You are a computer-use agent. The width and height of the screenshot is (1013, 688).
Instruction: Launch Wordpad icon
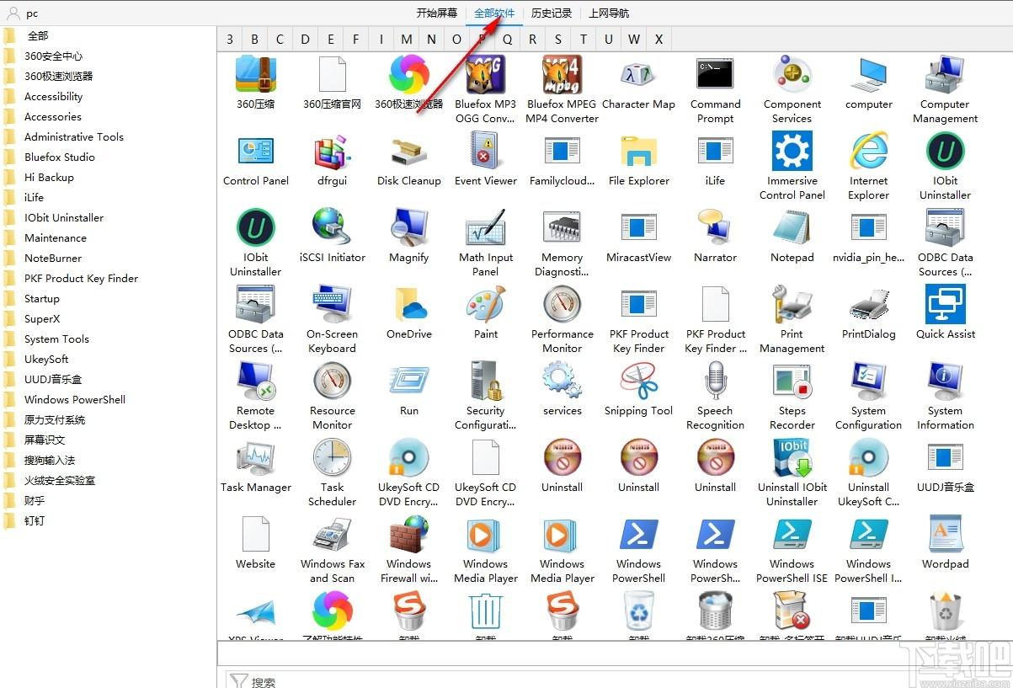point(945,535)
